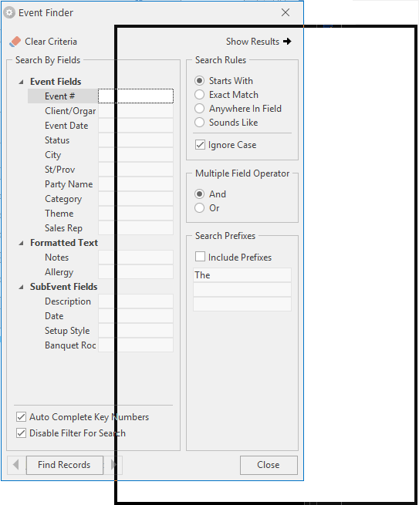Close the Event Finder window

(286, 12)
